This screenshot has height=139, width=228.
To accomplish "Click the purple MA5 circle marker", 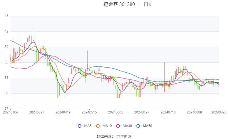I will click(x=79, y=126).
